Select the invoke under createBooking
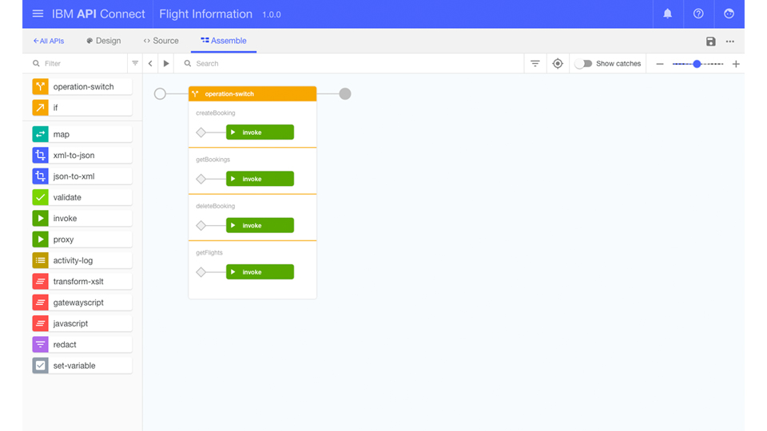767x431 pixels. [260, 132]
